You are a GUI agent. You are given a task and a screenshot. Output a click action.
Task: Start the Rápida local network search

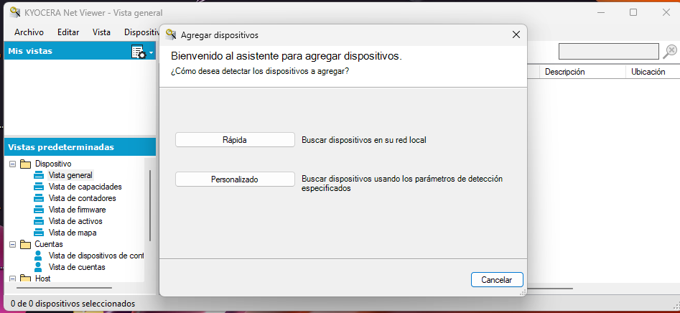pyautogui.click(x=235, y=140)
